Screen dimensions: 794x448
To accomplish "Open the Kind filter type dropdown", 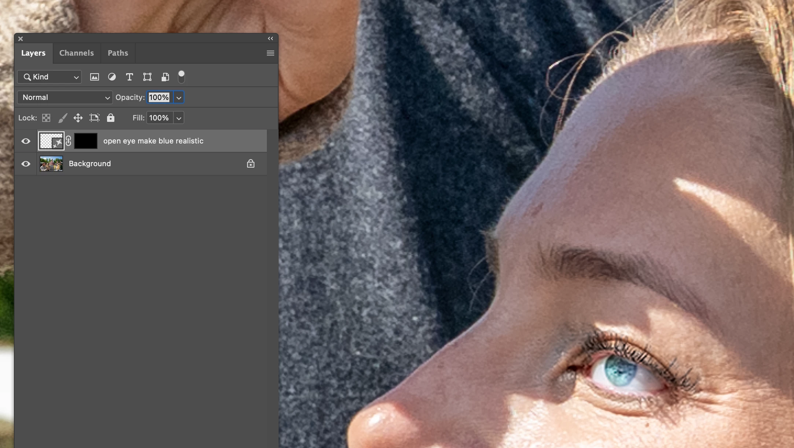I will pos(50,77).
